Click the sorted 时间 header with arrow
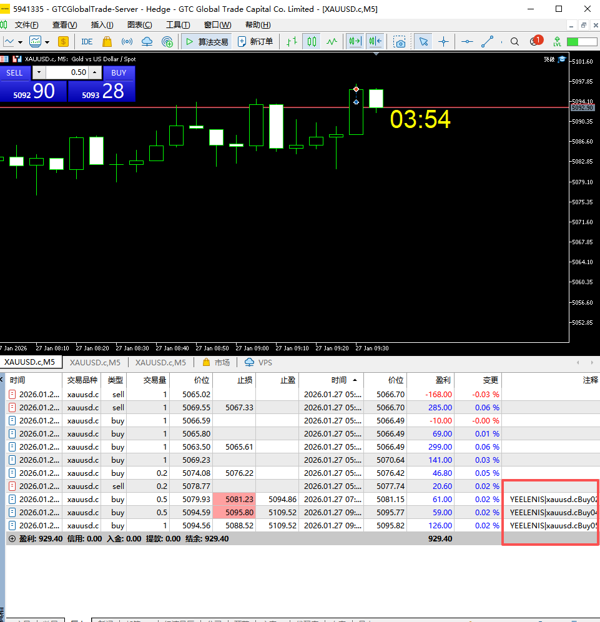The height and width of the screenshot is (622, 600). click(332, 380)
